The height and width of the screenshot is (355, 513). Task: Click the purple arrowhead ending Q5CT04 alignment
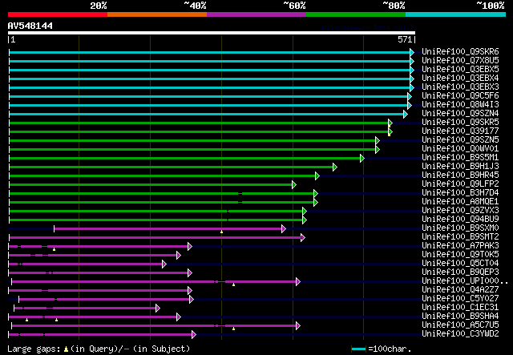point(164,264)
